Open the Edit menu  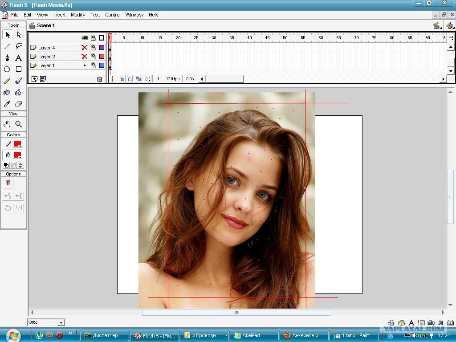click(27, 15)
